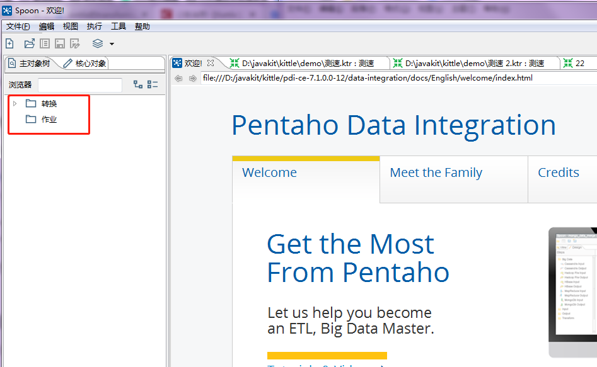Open the 执行 menu

(95, 26)
